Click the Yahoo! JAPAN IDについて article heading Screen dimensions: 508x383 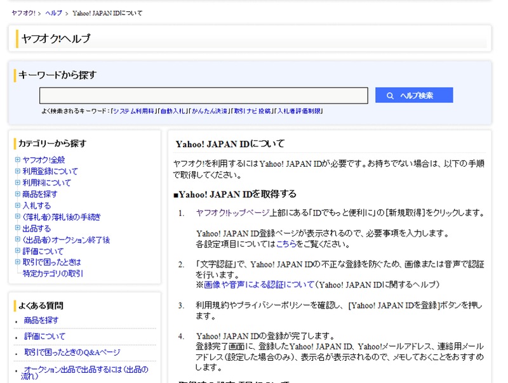pos(230,144)
